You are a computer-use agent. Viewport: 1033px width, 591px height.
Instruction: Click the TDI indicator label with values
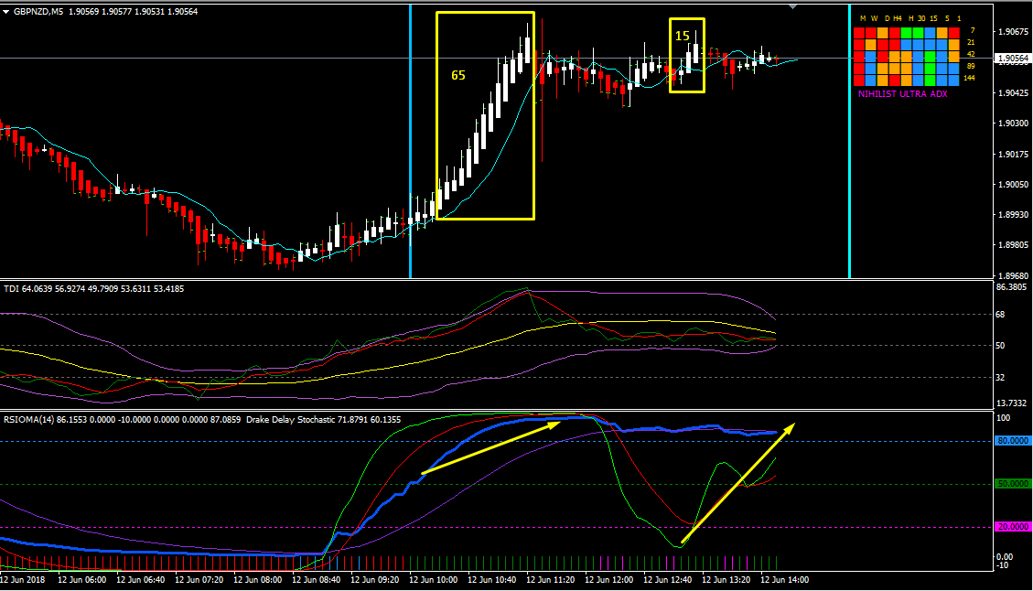click(94, 288)
